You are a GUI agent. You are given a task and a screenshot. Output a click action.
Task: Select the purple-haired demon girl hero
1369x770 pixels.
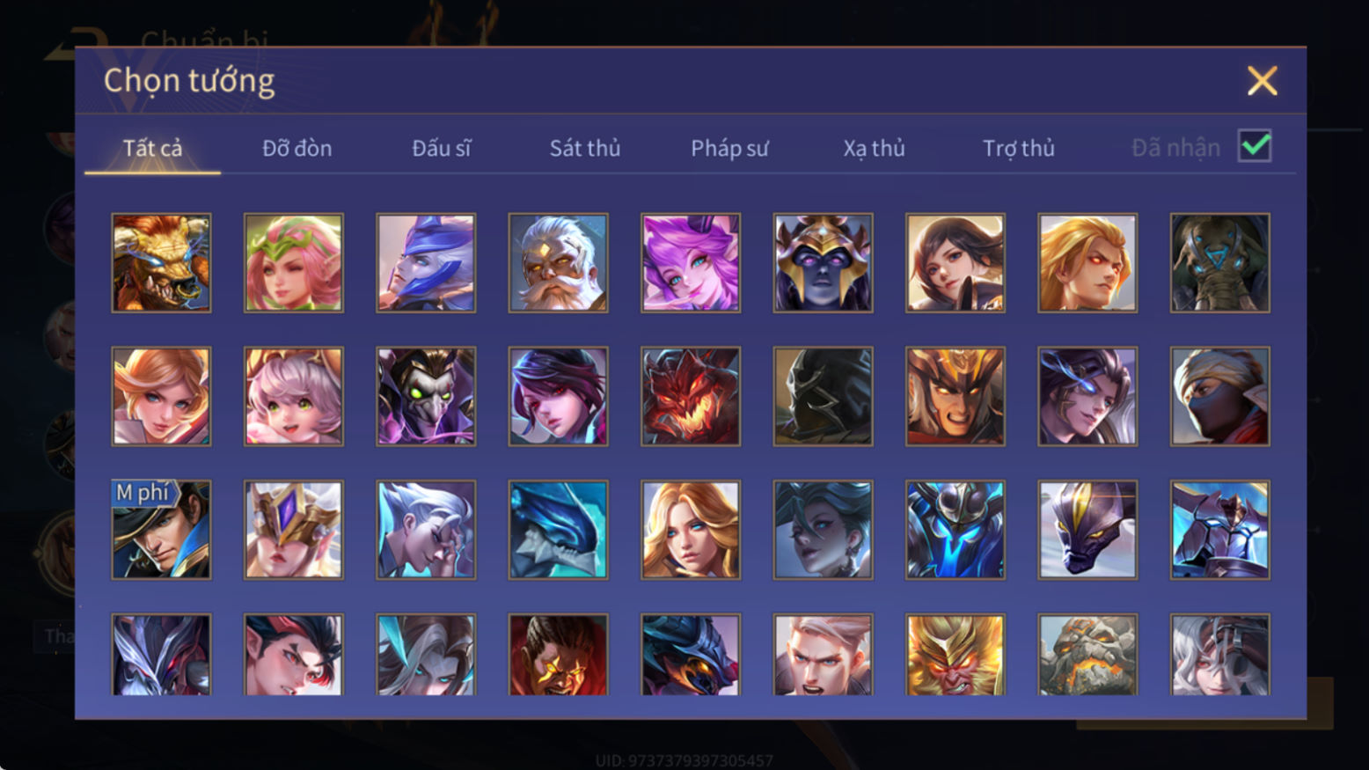(691, 262)
